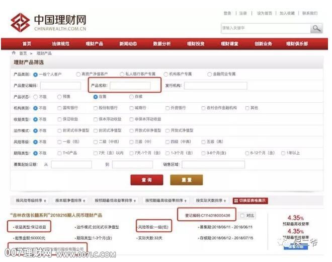This screenshot has width=332, height=262.
Task: Set 产品状态 to 预售
Action: tap(59, 97)
